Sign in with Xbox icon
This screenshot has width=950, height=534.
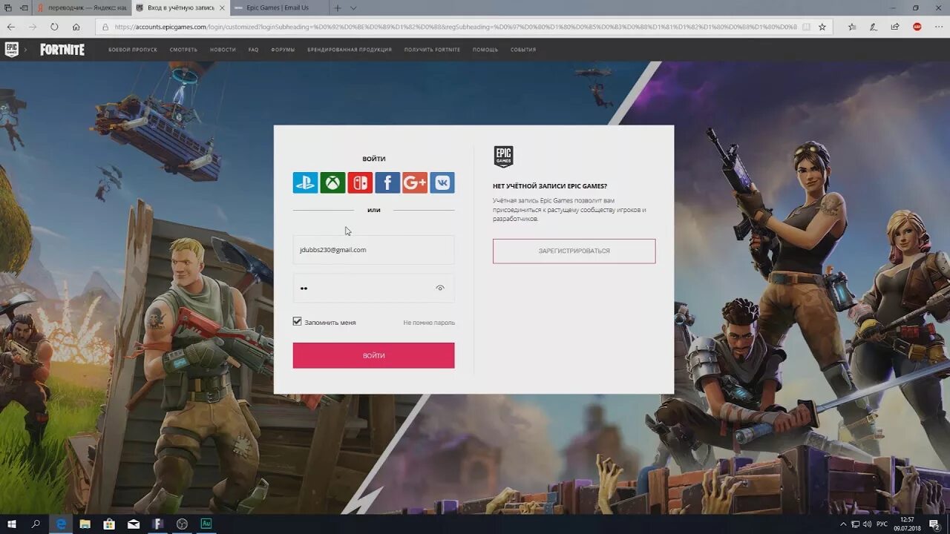click(332, 182)
